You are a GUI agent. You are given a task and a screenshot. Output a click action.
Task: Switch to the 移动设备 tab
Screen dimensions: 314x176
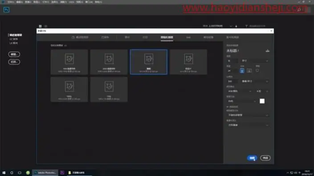pyautogui.click(x=208, y=37)
